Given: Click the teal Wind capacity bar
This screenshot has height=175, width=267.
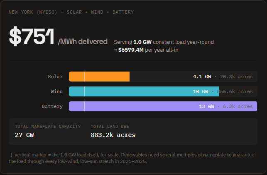Looking at the screenshot, I should tap(144, 91).
